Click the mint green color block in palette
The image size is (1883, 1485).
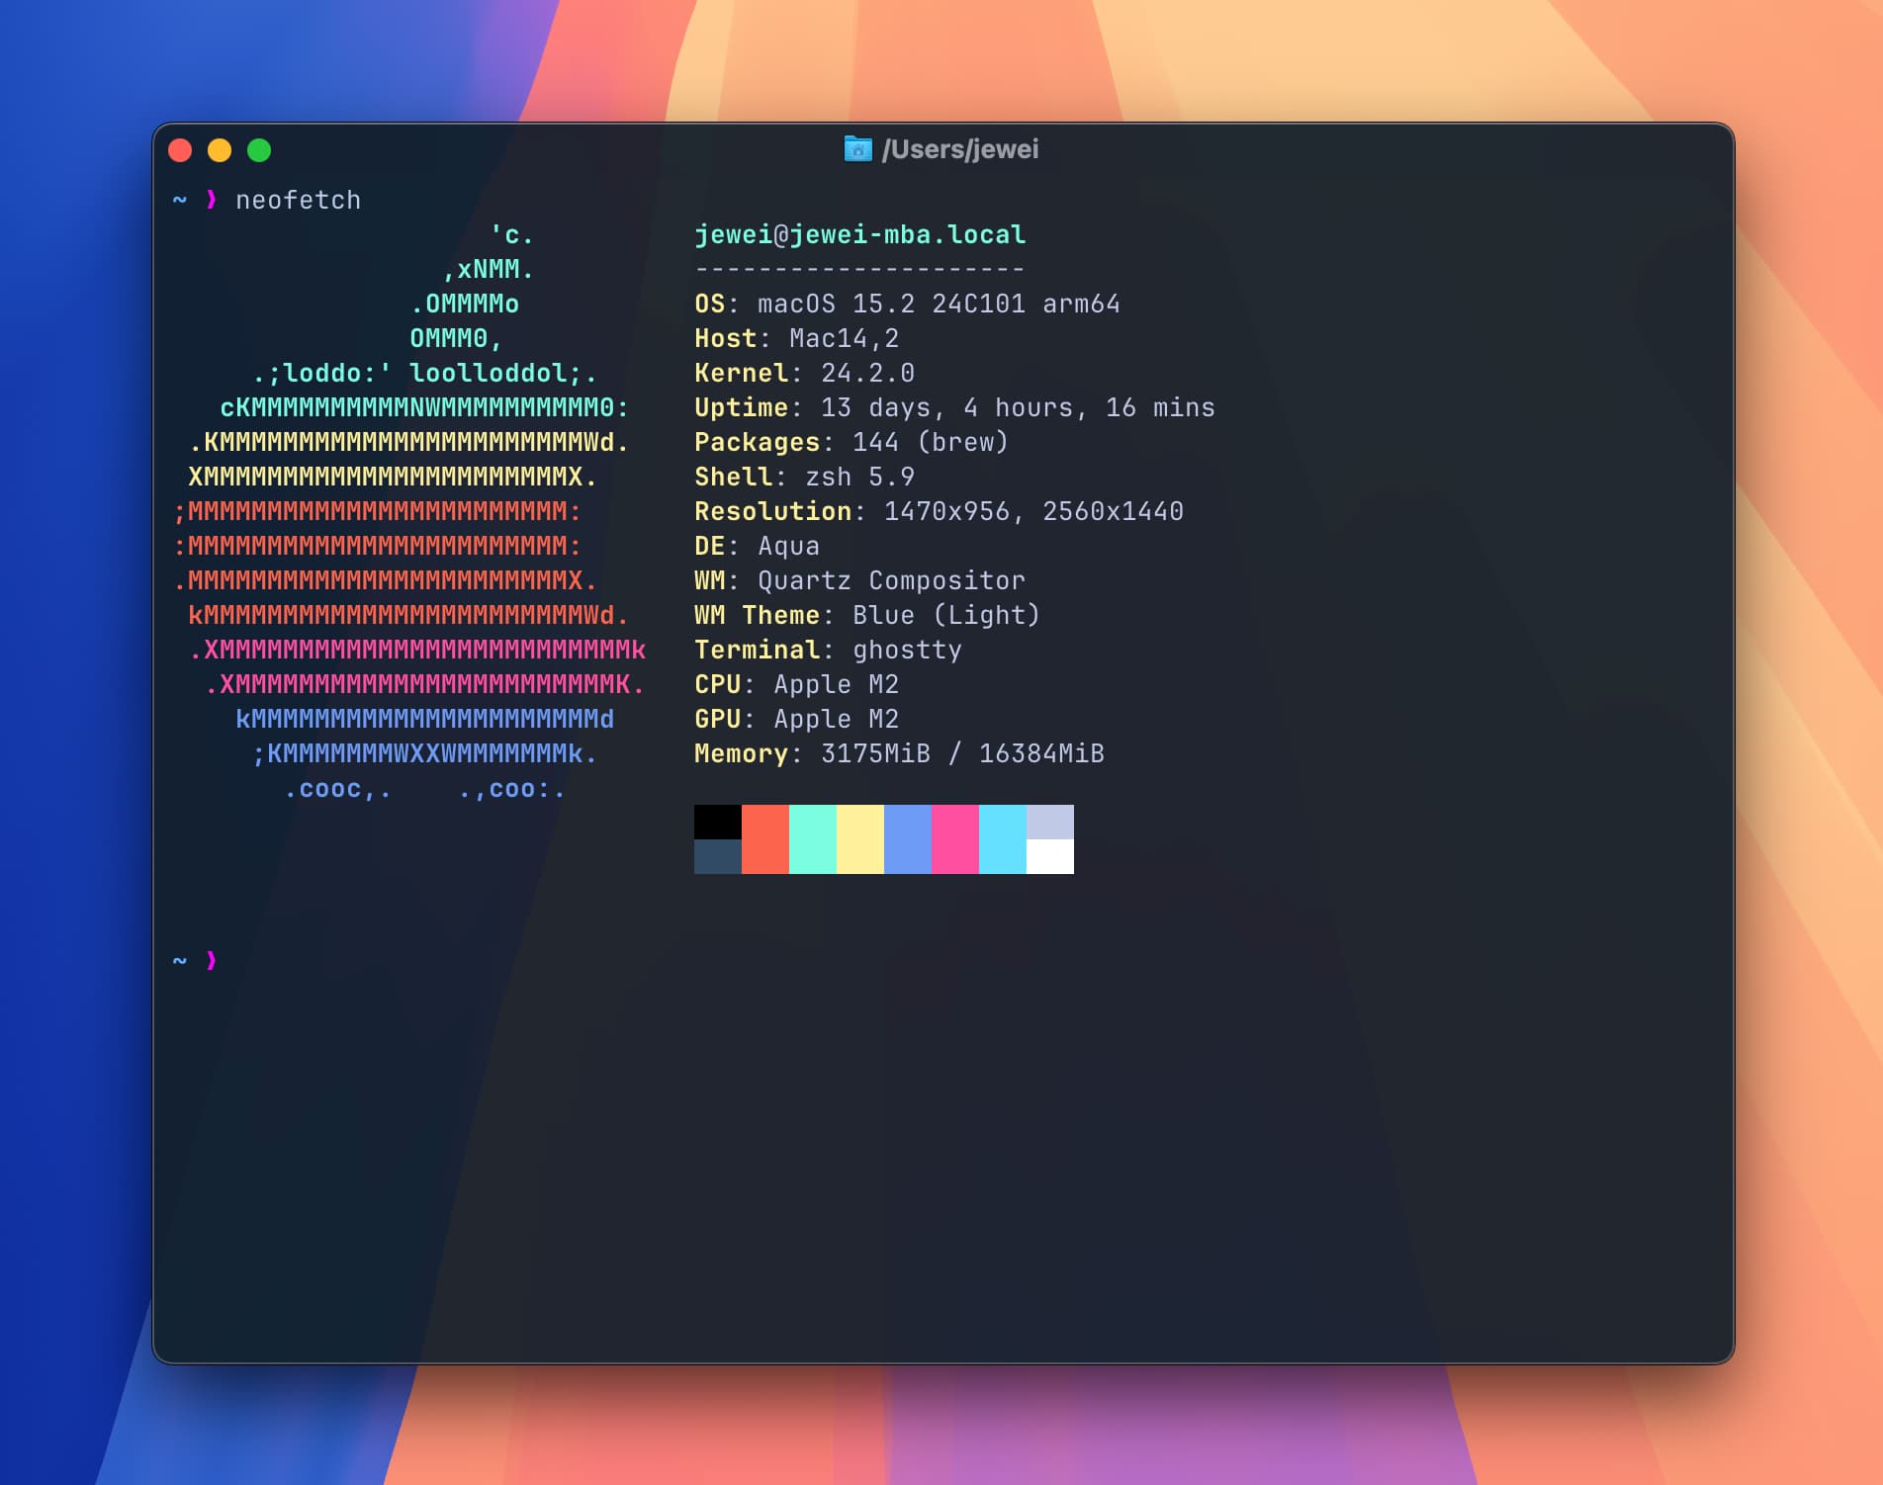(x=813, y=839)
